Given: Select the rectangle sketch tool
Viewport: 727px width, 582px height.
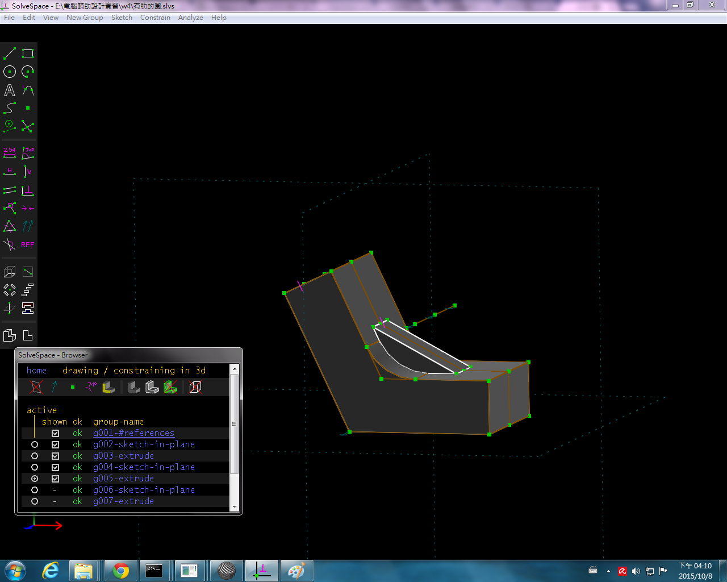Looking at the screenshot, I should 28,53.
